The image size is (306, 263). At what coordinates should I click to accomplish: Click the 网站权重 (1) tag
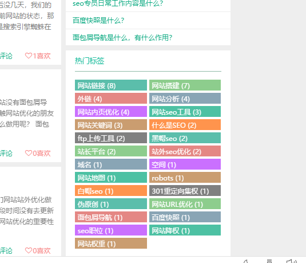click(111, 244)
